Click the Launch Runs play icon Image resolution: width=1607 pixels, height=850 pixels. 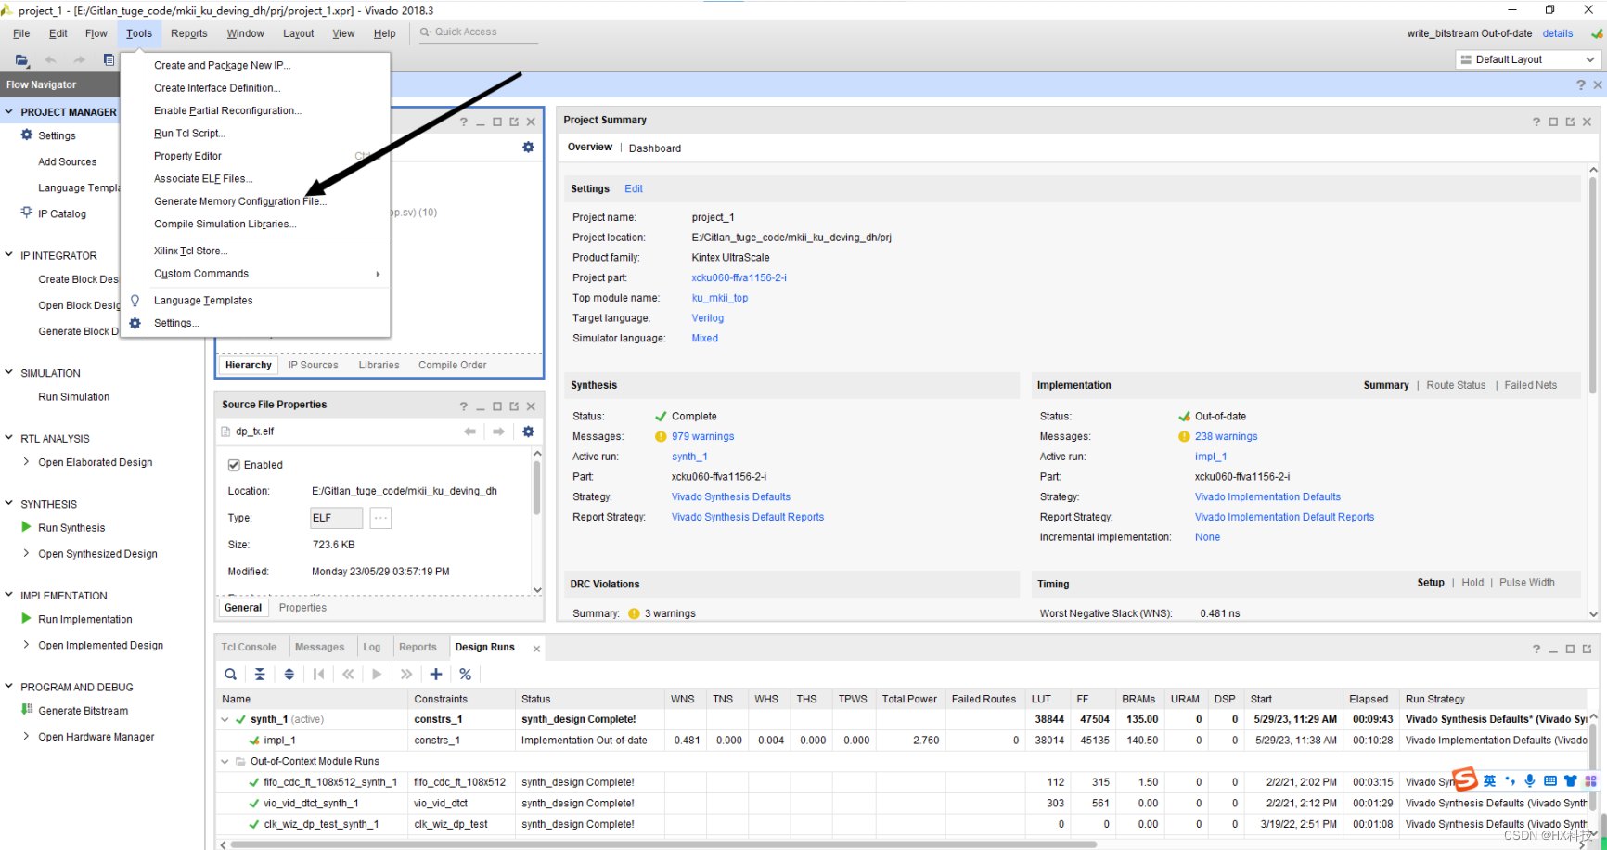[377, 675]
